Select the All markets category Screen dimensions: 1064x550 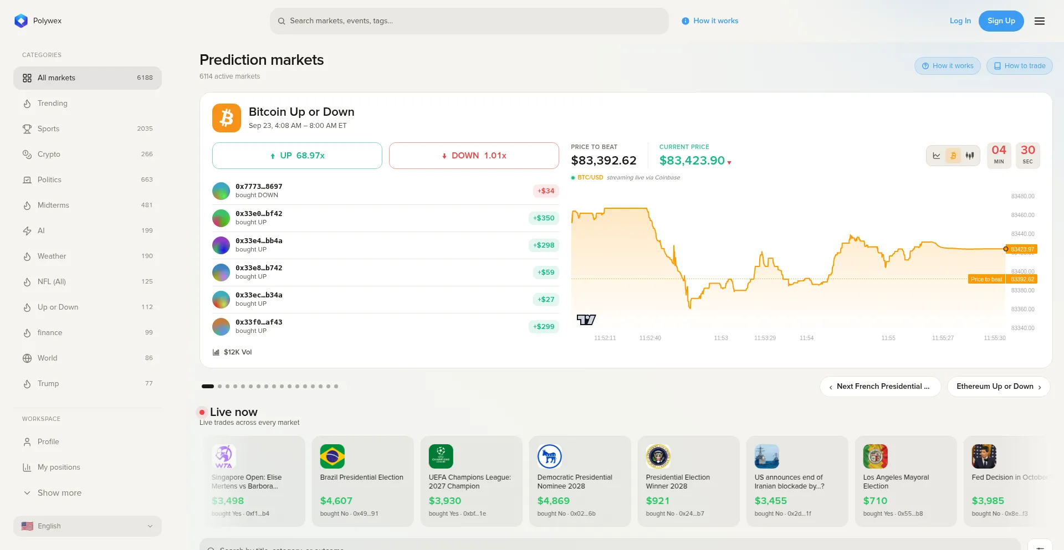88,78
